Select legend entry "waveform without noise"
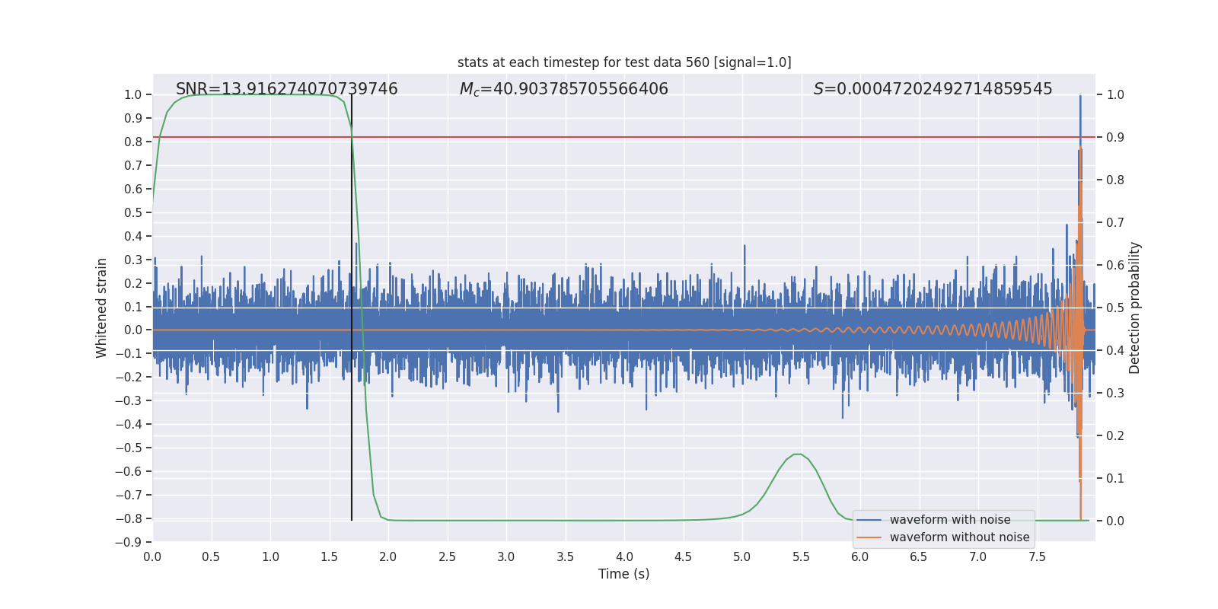1218x609 pixels. tap(959, 537)
